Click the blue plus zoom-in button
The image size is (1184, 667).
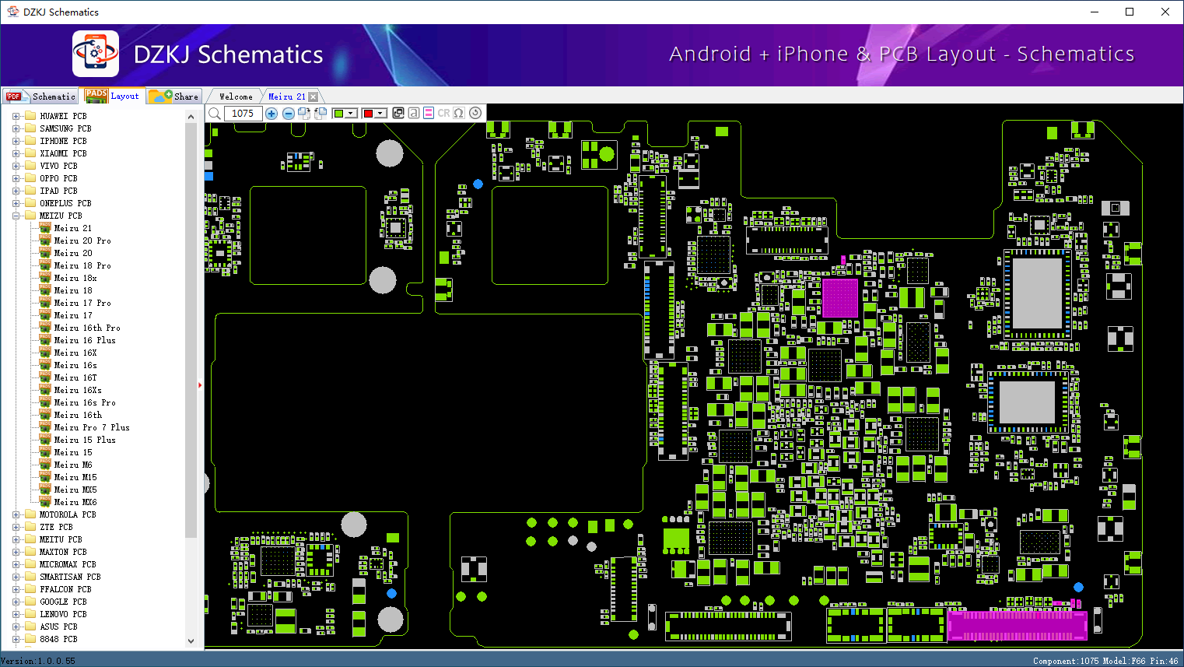[271, 114]
